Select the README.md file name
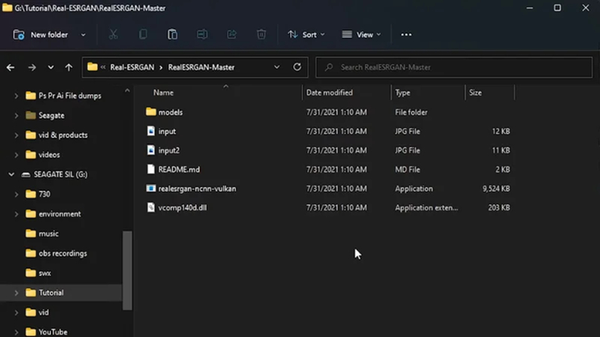The width and height of the screenshot is (600, 337). [179, 169]
